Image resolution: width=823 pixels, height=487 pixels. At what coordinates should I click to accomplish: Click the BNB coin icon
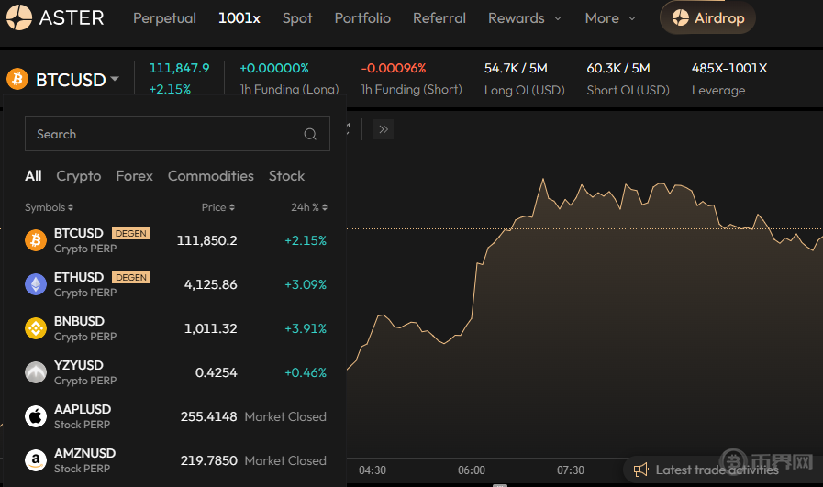point(36,328)
